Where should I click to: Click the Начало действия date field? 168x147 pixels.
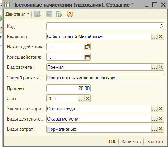(65, 47)
